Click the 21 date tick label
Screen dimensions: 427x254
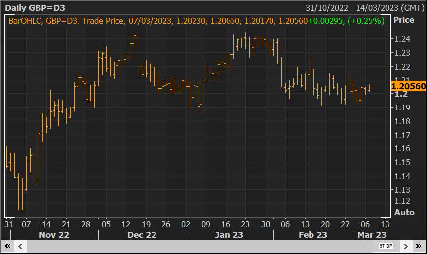coord(66,224)
